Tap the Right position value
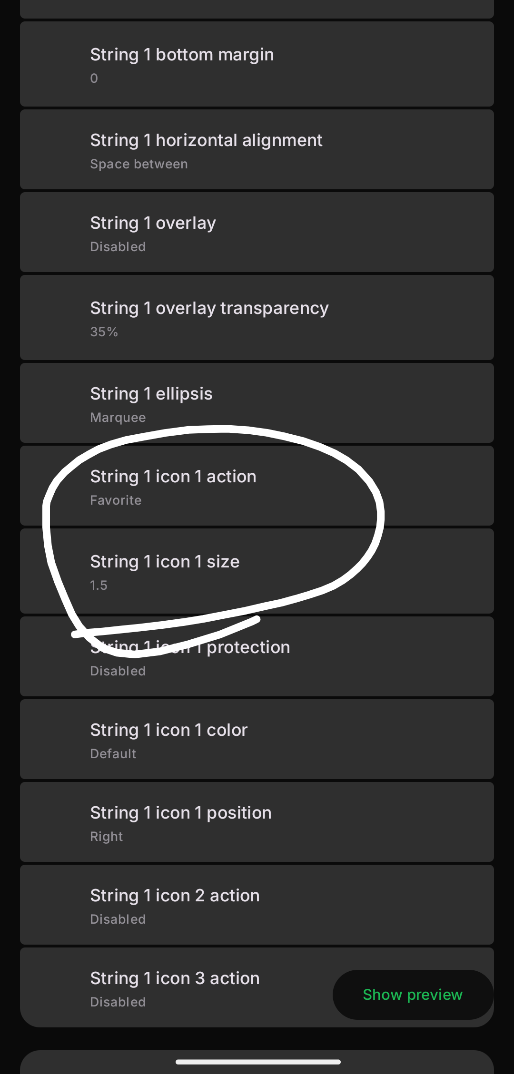 click(x=107, y=837)
